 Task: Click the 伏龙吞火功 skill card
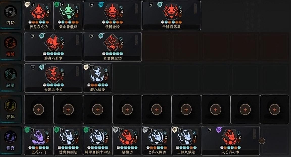[39, 15]
